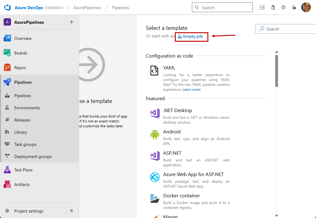Click the .NET Desktop Visual Studio icon
The height and width of the screenshot is (218, 316).
pyautogui.click(x=155, y=113)
